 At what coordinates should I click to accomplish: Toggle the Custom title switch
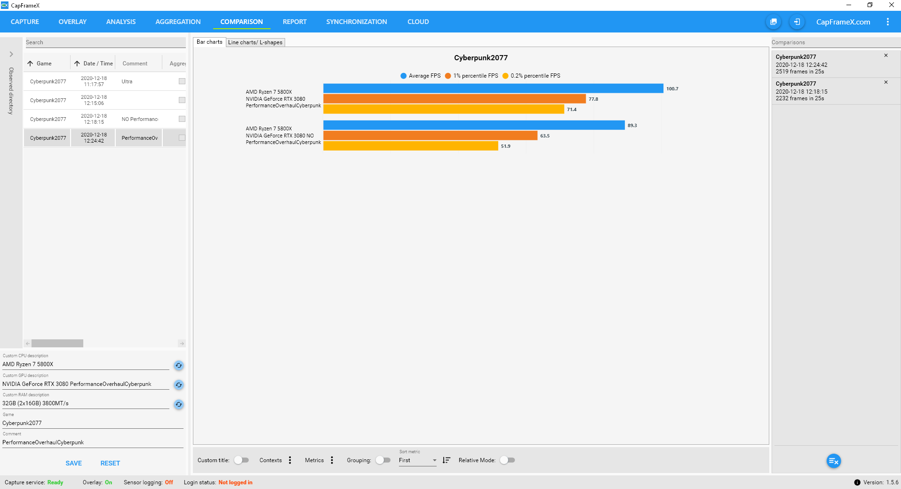pos(241,460)
